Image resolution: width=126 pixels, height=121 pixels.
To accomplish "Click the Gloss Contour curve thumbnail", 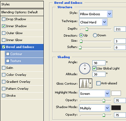I will click(84, 83).
